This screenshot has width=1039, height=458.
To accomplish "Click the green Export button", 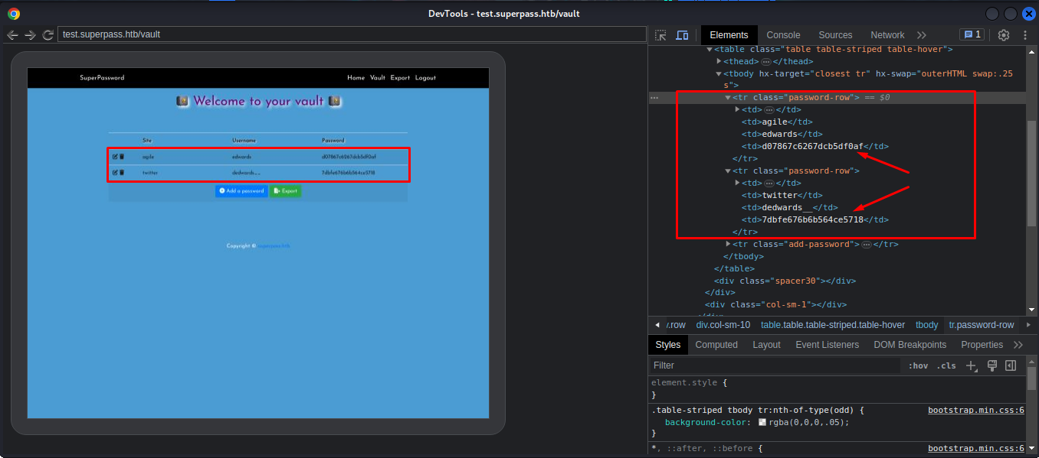I will (285, 191).
